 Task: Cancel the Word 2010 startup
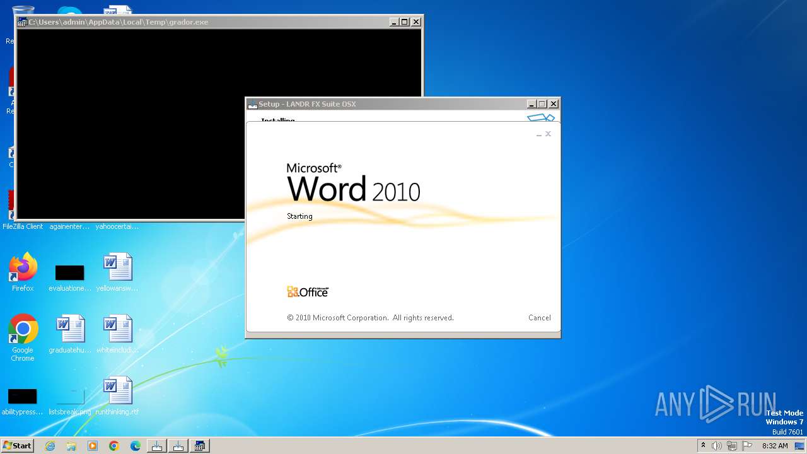tap(539, 318)
